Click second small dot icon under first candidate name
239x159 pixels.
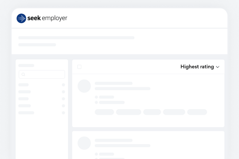pos(96,102)
